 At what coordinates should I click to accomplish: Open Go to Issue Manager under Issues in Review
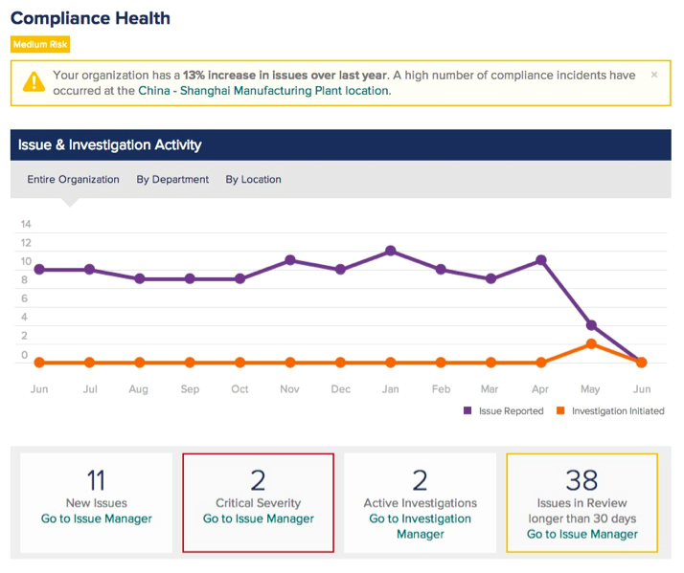pos(581,534)
